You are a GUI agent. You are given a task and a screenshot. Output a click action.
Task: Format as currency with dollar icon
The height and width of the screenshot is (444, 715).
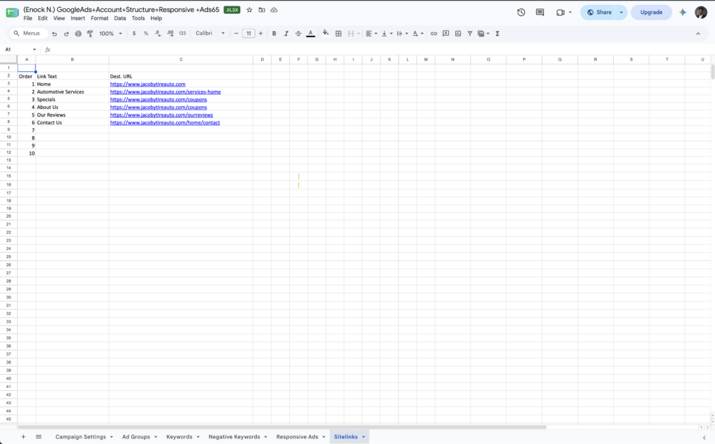click(x=134, y=34)
